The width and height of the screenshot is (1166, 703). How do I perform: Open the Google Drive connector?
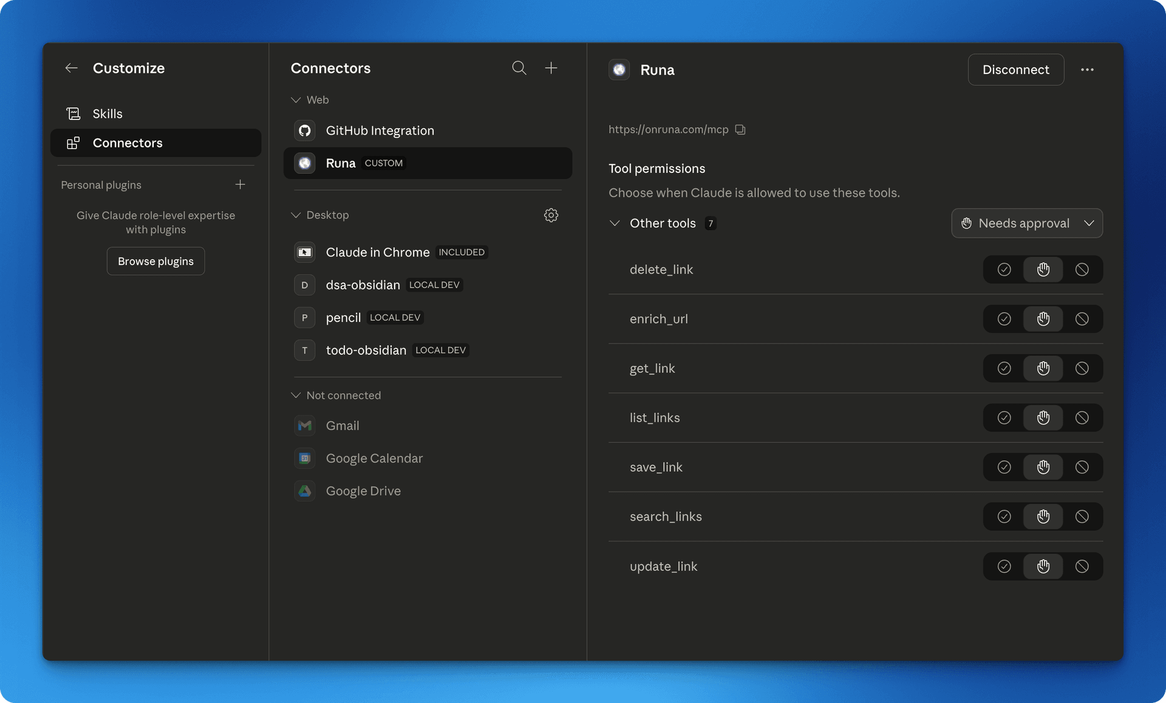(x=428, y=491)
